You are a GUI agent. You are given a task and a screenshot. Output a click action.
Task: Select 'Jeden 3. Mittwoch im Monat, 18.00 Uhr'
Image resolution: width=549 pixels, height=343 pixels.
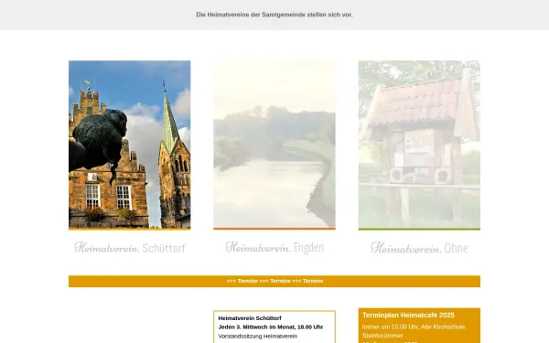click(271, 327)
